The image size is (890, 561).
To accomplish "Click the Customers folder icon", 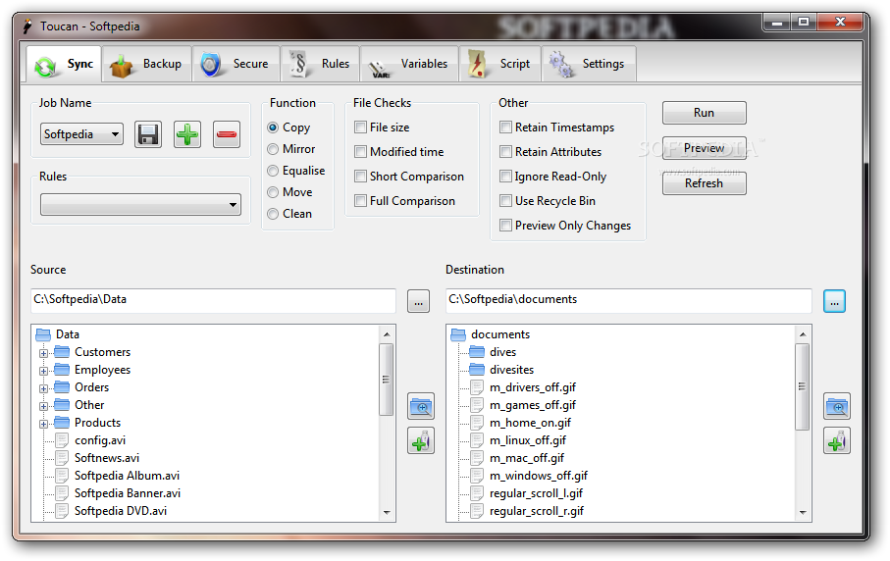I will (61, 352).
